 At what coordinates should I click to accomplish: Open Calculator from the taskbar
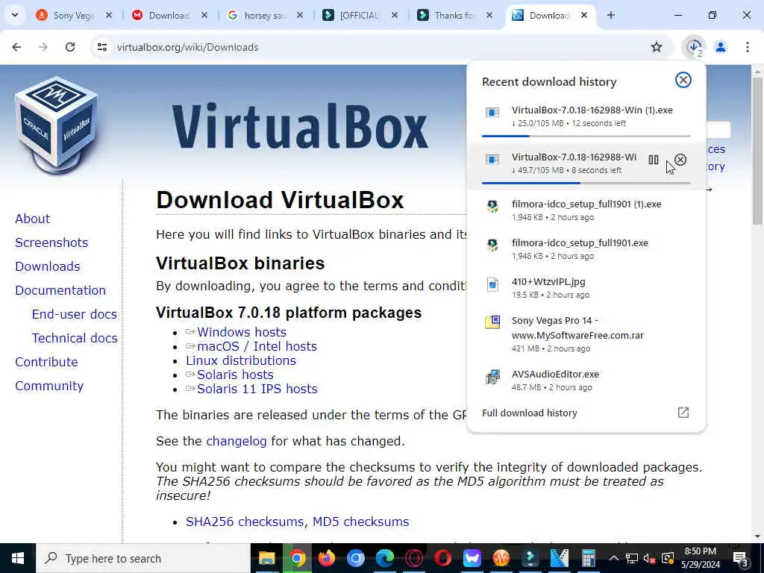click(589, 558)
